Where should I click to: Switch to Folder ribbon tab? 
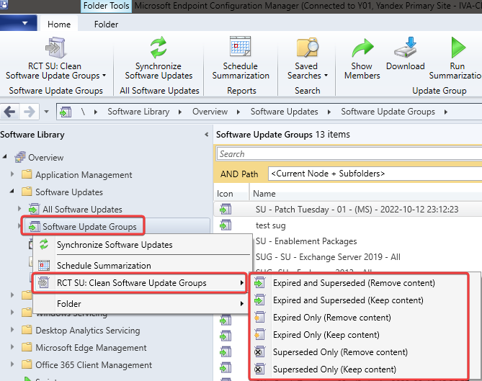pos(106,24)
